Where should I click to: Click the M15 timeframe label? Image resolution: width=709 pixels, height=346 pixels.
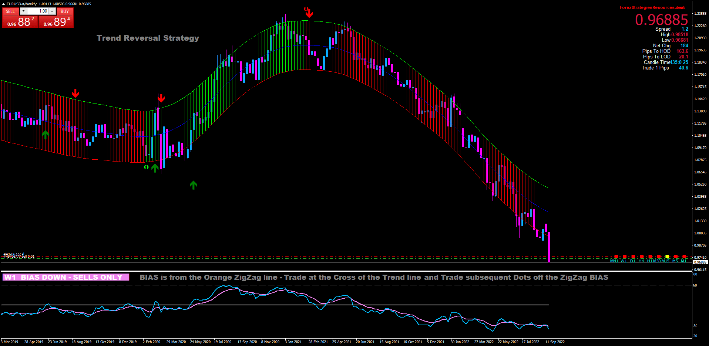665,261
